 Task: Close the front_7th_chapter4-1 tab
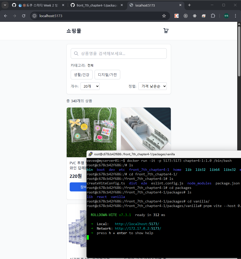click(122, 5)
